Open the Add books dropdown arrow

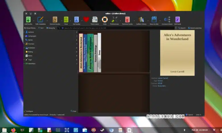click(34, 21)
